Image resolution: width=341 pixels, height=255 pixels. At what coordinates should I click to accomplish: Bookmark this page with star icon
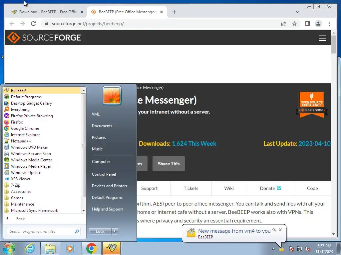pyautogui.click(x=294, y=24)
